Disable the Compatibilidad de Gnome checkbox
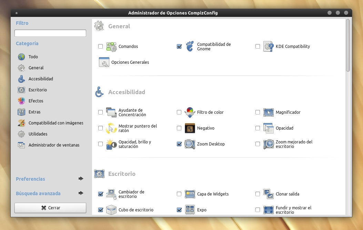The width and height of the screenshot is (363, 230). pyautogui.click(x=179, y=47)
